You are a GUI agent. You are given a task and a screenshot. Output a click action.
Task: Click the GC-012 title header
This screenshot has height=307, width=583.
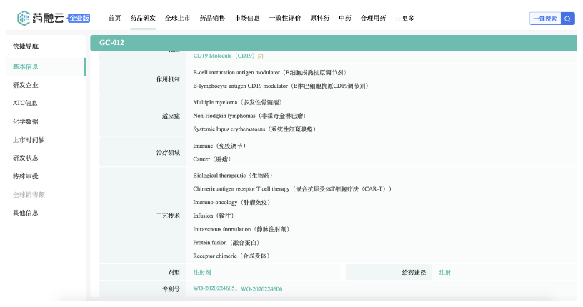pos(111,43)
